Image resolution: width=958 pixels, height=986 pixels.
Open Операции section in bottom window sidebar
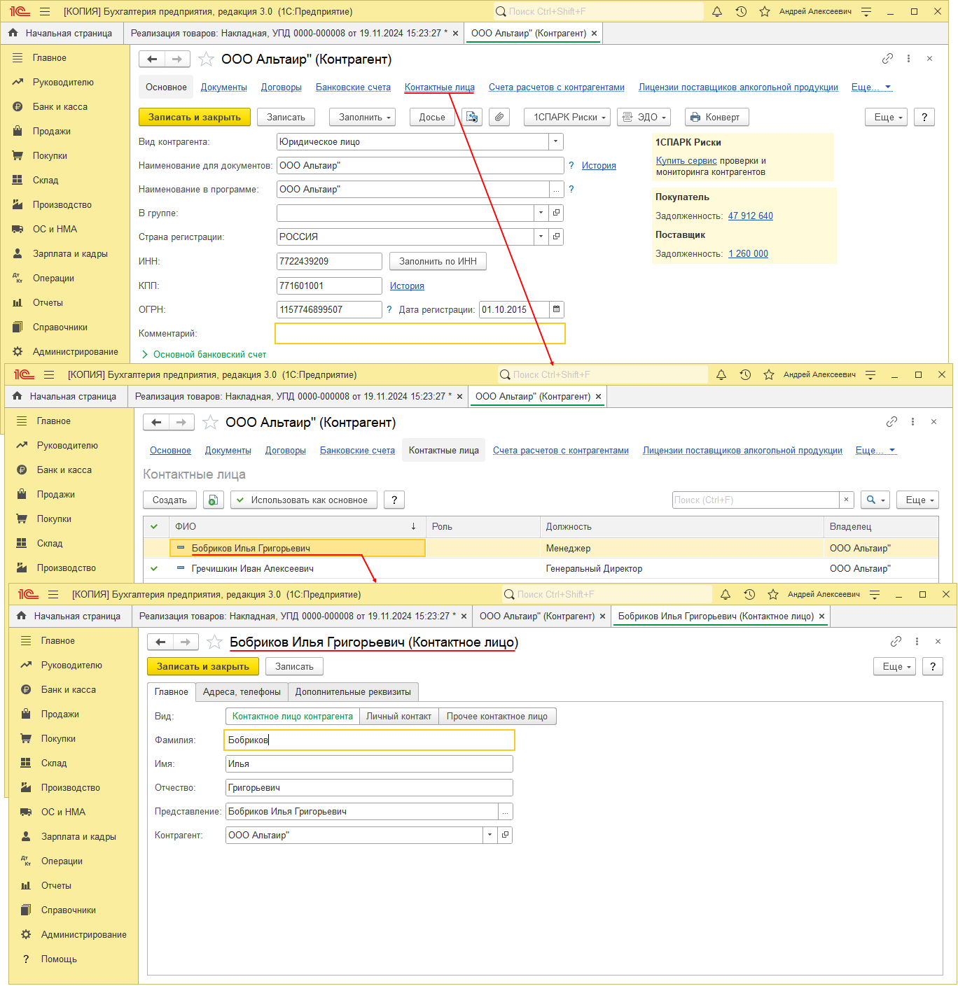coord(62,861)
